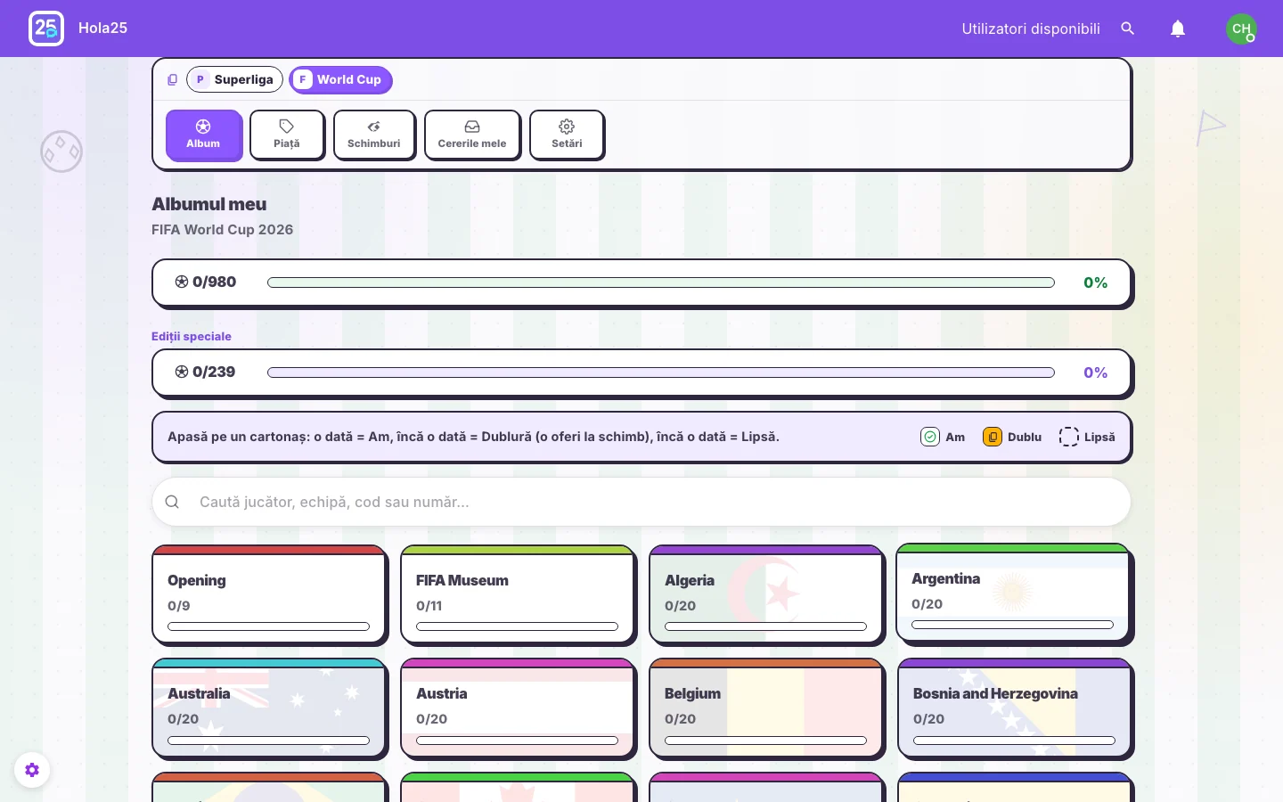Click the Ediții speciale label
The width and height of the screenshot is (1283, 802).
point(192,336)
